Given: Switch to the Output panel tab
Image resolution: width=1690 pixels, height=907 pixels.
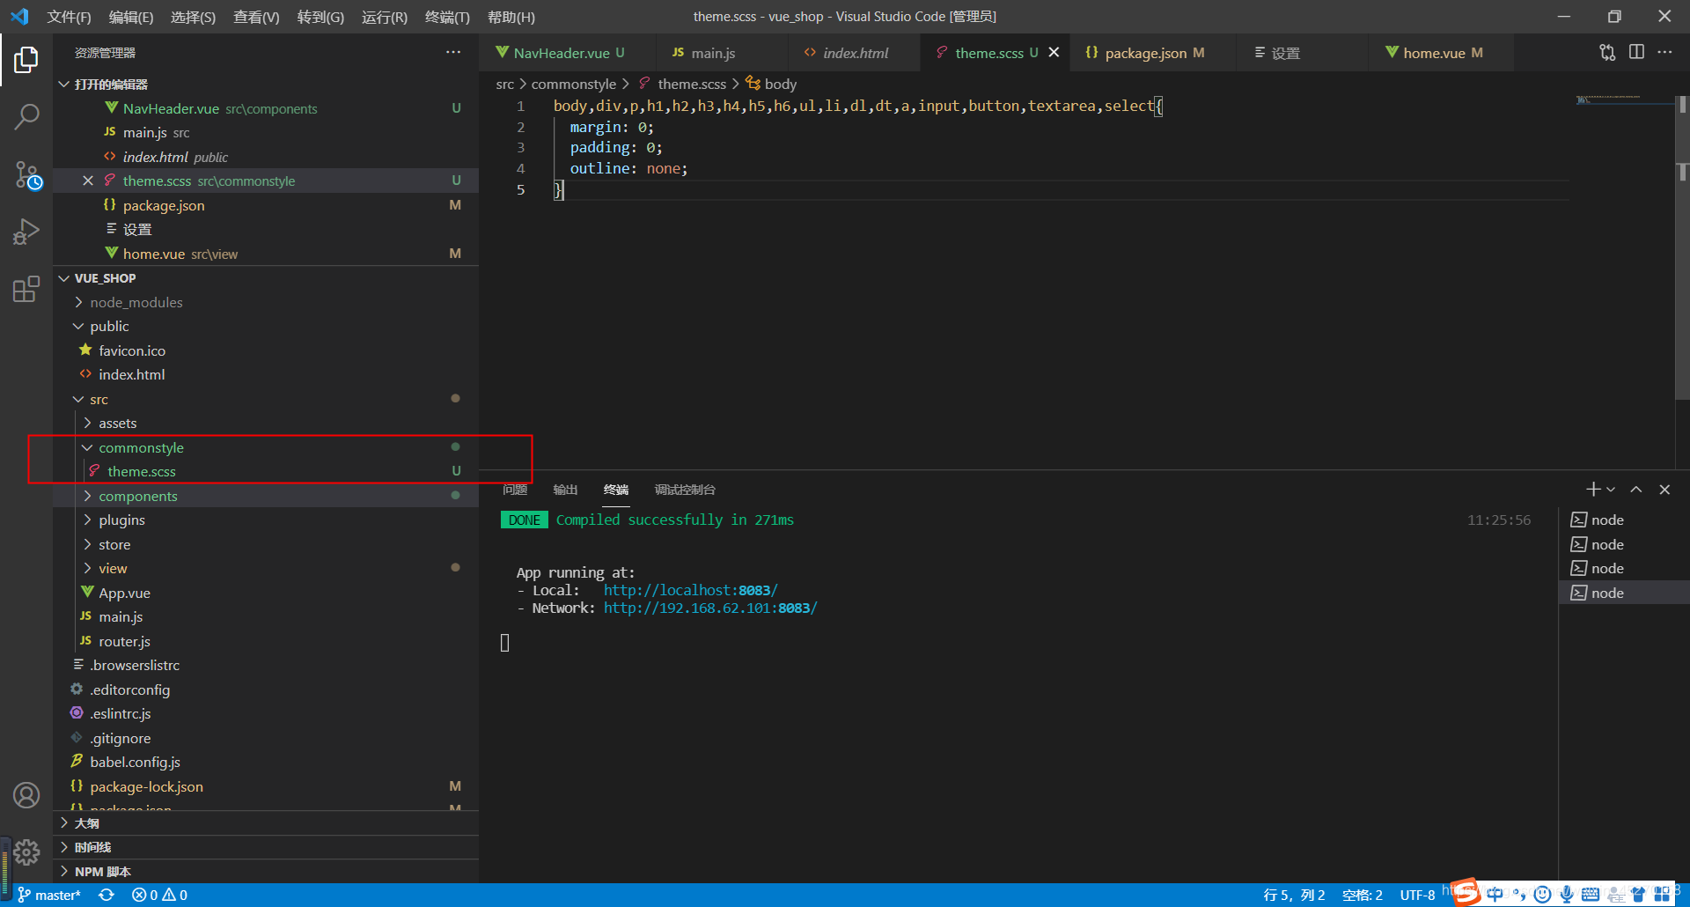Looking at the screenshot, I should tap(565, 490).
